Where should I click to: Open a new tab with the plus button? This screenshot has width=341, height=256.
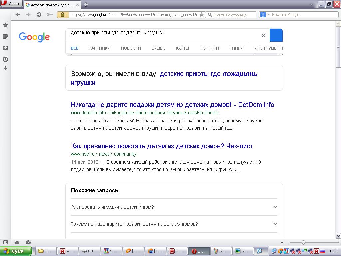86,5
